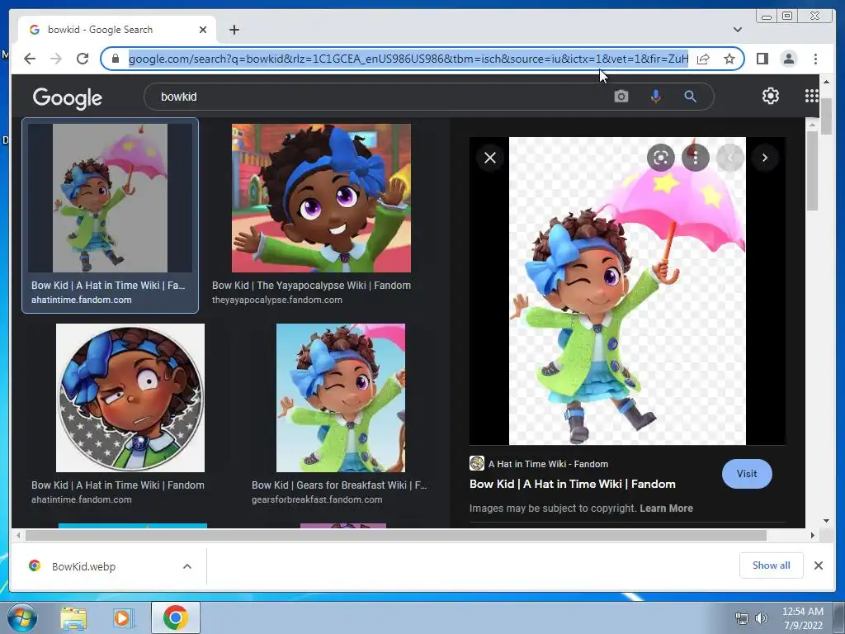Show all downloads
Viewport: 845px width, 634px height.
(x=772, y=565)
